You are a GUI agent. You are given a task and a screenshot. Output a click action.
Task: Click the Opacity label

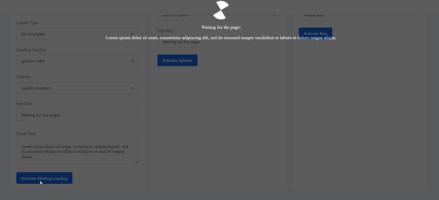tap(24, 77)
